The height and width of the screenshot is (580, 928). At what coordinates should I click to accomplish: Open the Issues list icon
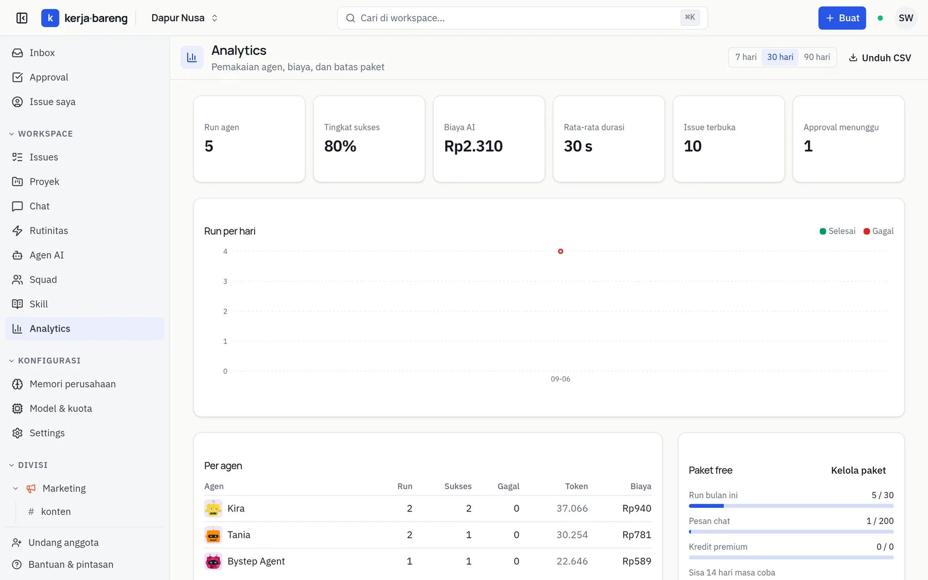(18, 157)
